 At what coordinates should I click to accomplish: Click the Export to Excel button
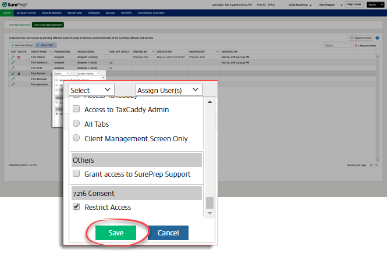point(361,38)
